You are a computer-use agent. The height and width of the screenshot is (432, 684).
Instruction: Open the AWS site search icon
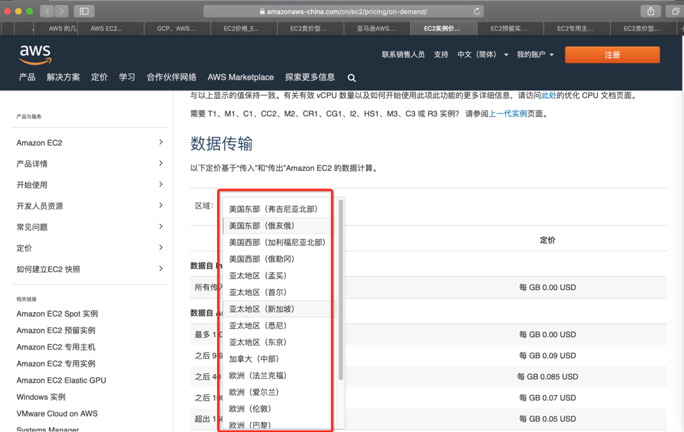(352, 78)
